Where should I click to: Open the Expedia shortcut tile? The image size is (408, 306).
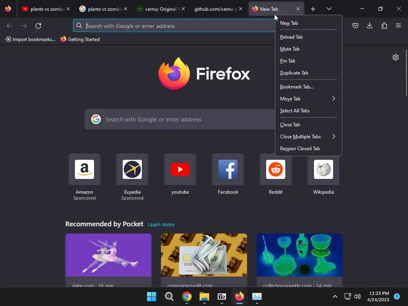132,169
